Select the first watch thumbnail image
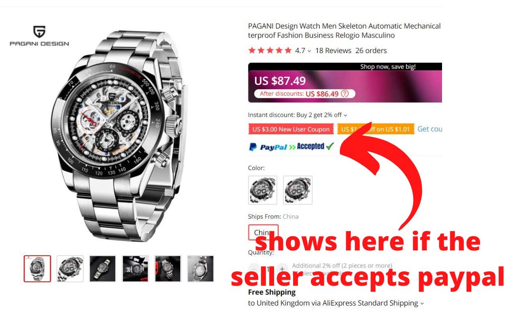This screenshot has width=507, height=317. (x=37, y=269)
